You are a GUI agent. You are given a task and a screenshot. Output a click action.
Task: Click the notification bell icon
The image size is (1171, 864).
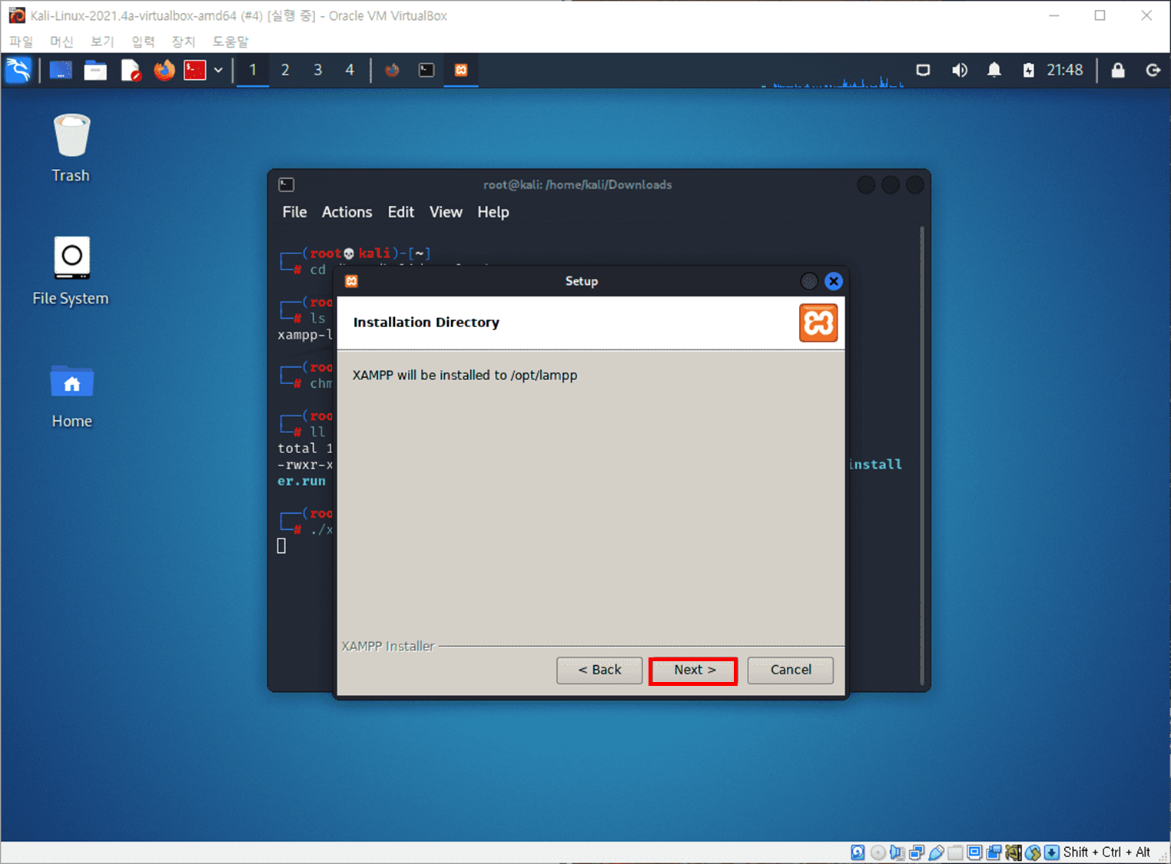[994, 70]
